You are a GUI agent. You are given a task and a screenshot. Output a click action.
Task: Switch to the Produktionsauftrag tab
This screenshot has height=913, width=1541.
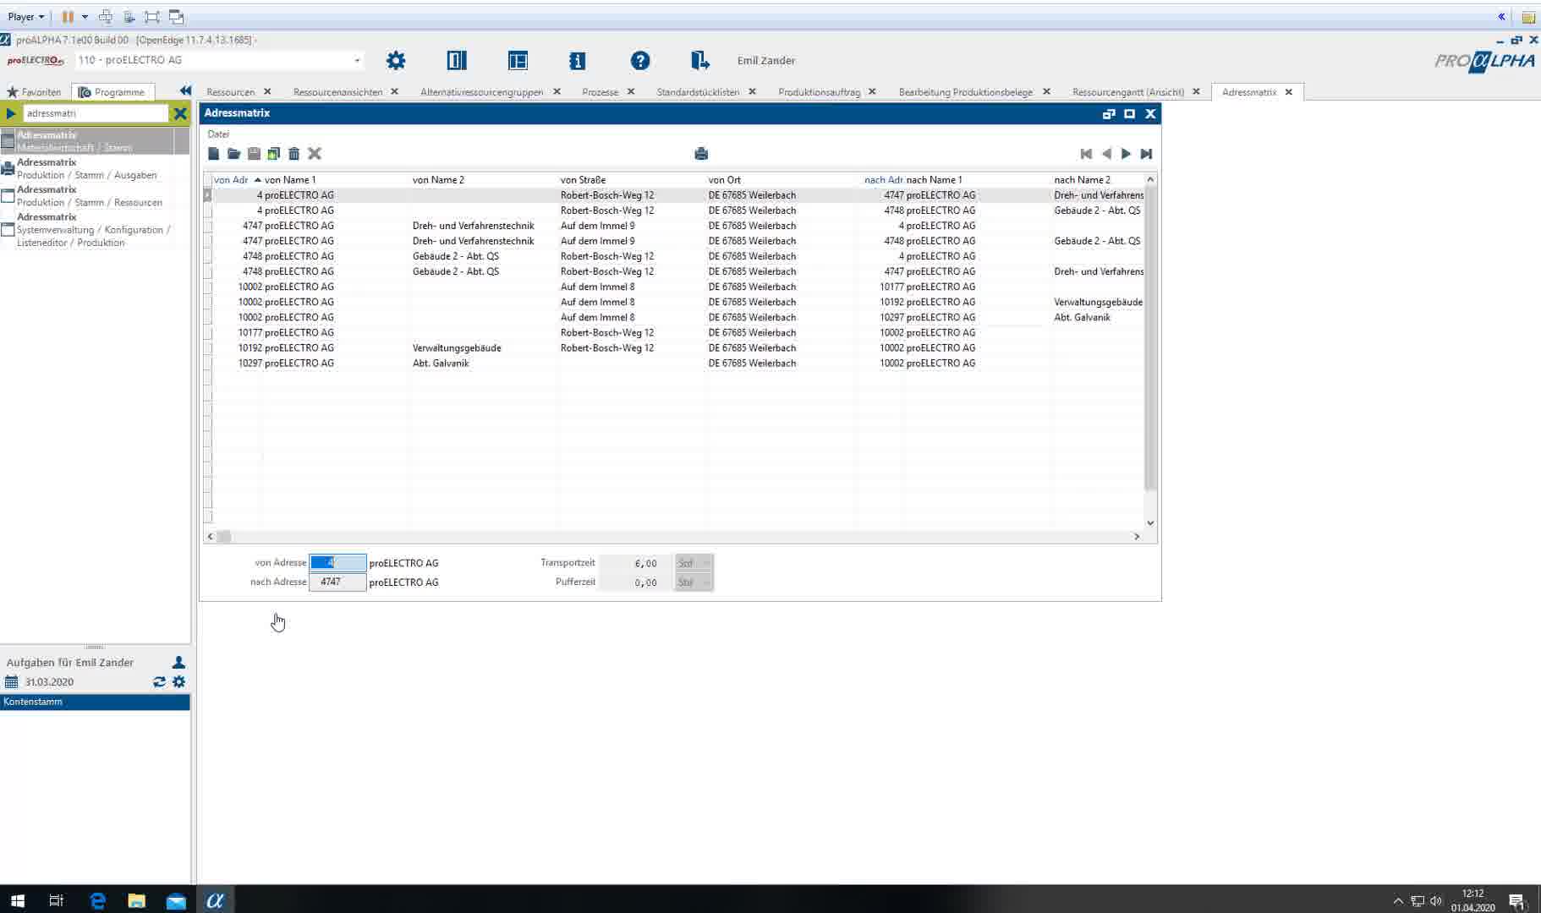pyautogui.click(x=819, y=91)
